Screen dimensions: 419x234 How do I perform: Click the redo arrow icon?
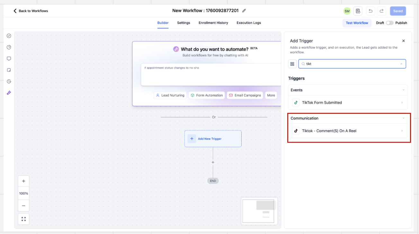pyautogui.click(x=381, y=11)
